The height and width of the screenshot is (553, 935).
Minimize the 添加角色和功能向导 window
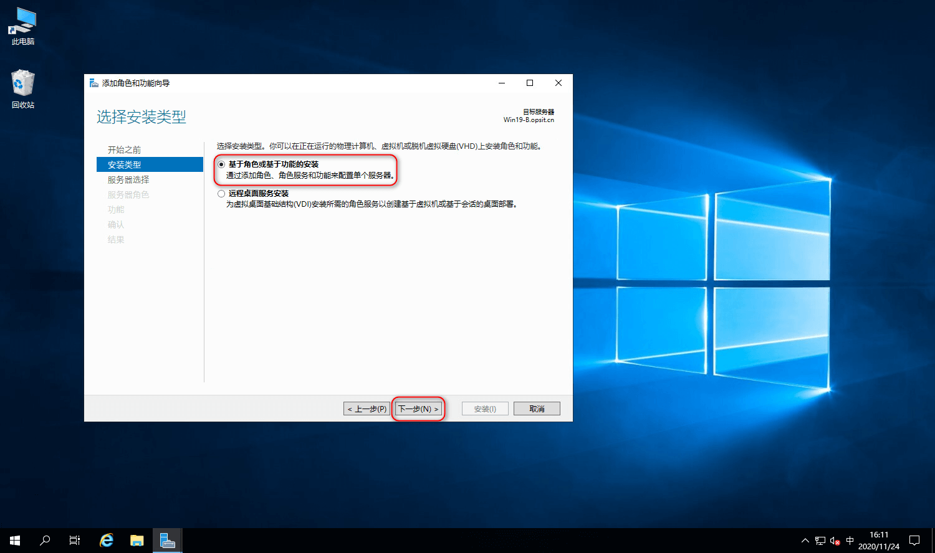tap(501, 83)
